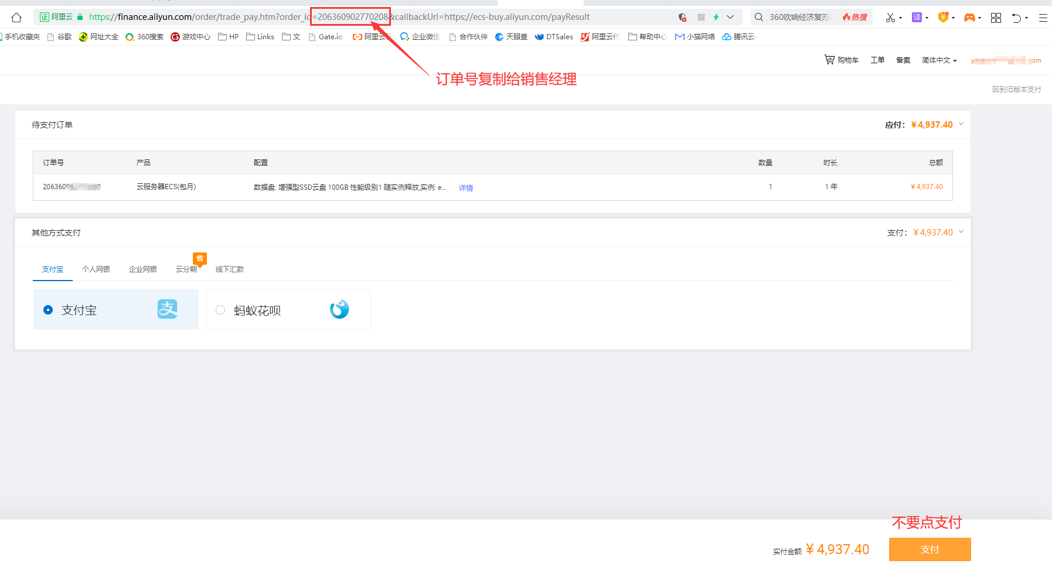Select the 蚂蚁花呗 radio option
1052x567 pixels.
pyautogui.click(x=220, y=310)
